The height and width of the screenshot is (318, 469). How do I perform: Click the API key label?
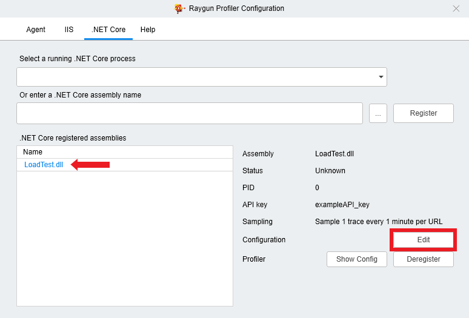pyautogui.click(x=255, y=205)
